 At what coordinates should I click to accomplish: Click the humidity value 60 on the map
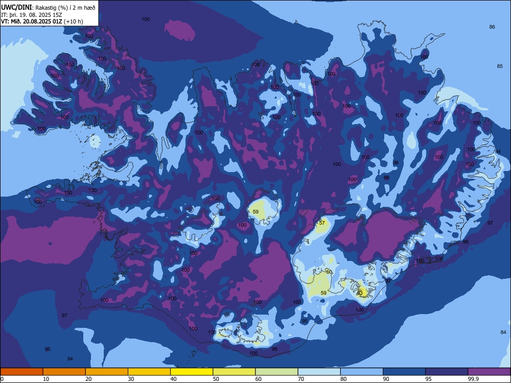pos(329,272)
